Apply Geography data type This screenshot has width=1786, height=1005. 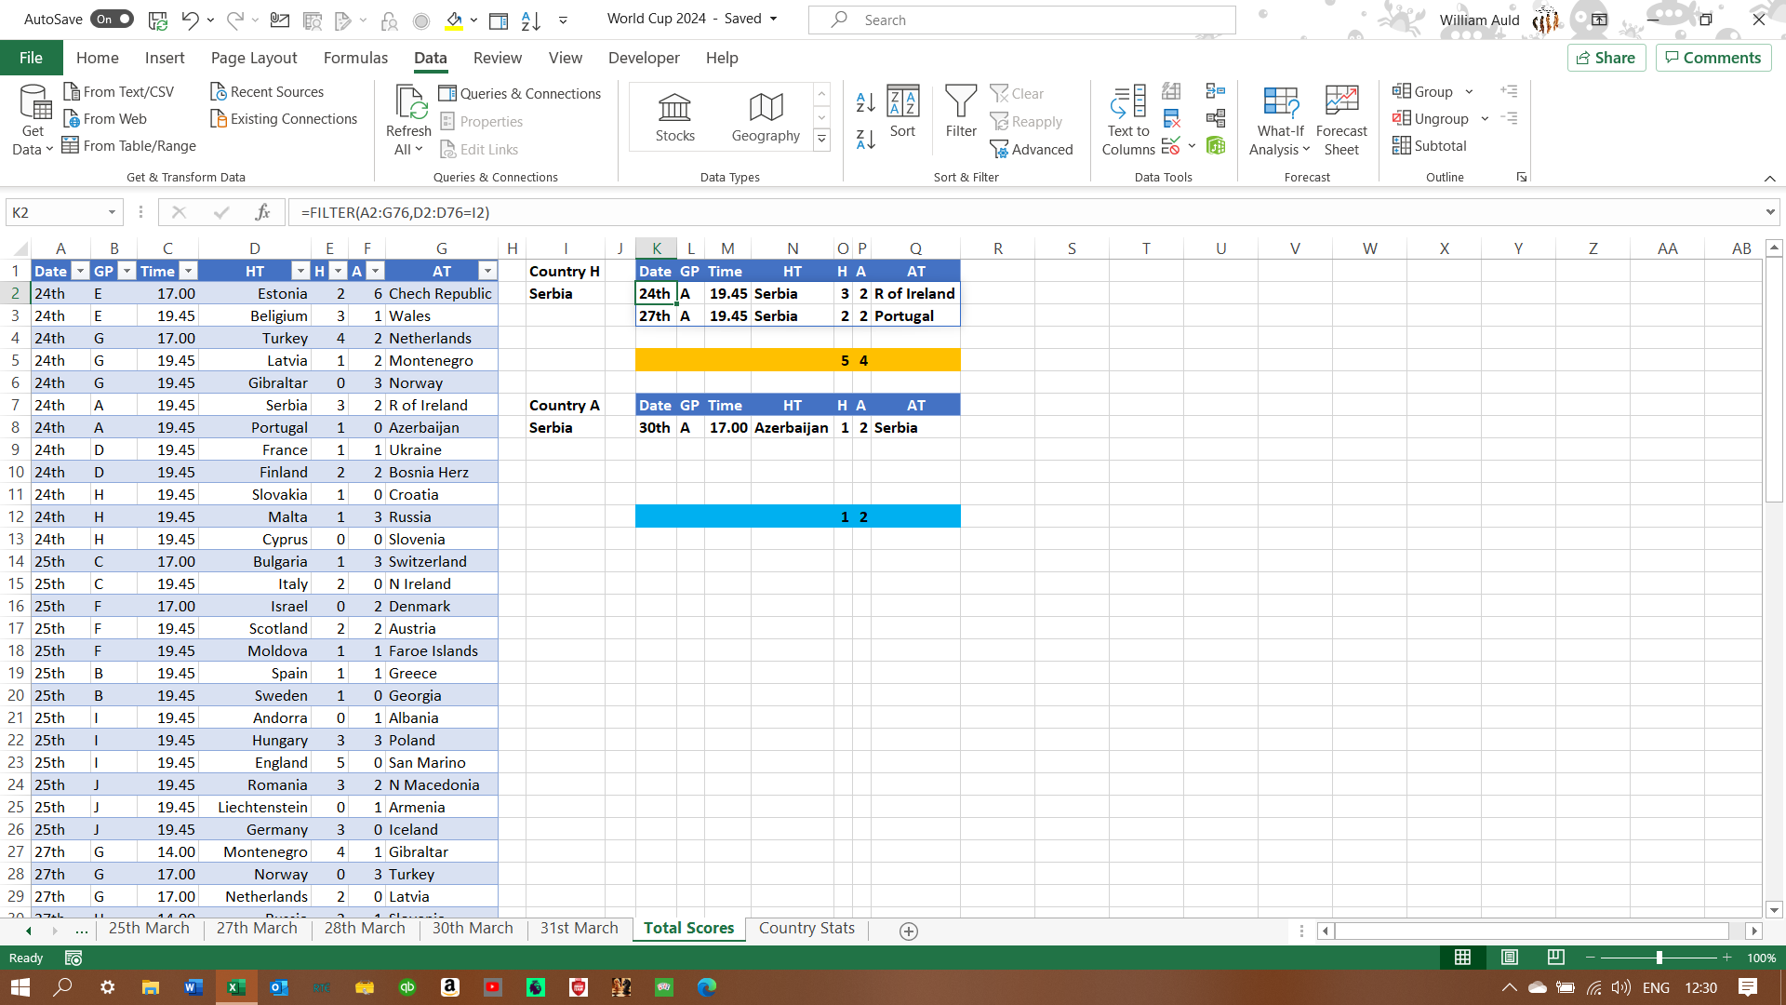tap(765, 115)
